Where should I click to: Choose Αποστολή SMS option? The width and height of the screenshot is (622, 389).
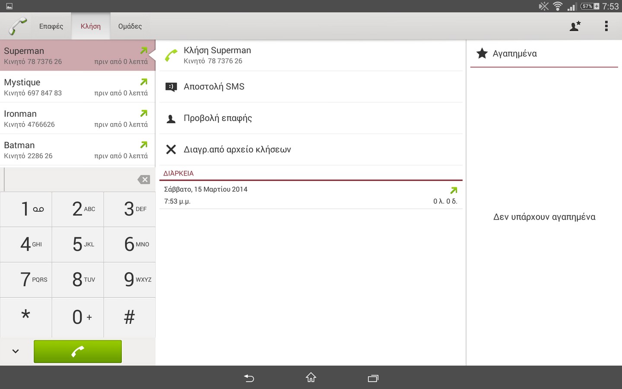point(311,87)
